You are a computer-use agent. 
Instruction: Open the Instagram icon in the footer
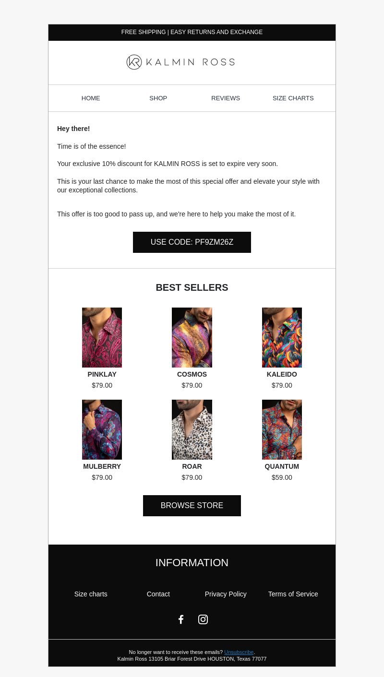[203, 619]
